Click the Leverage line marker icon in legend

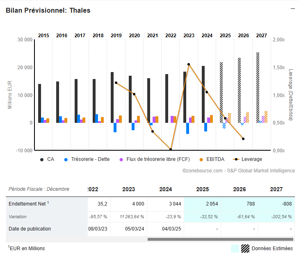236,159
